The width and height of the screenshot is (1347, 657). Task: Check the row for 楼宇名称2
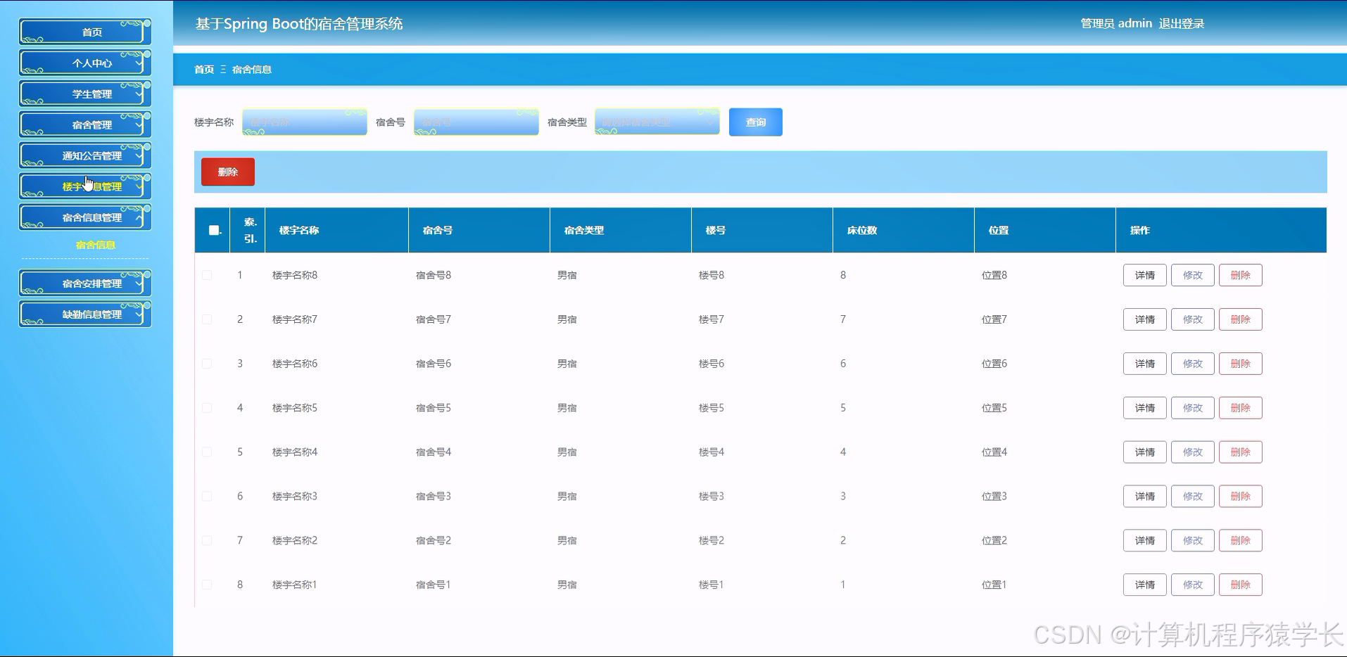click(207, 540)
